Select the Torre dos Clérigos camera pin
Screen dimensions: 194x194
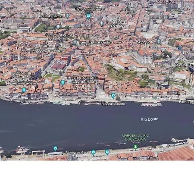coord(88,16)
